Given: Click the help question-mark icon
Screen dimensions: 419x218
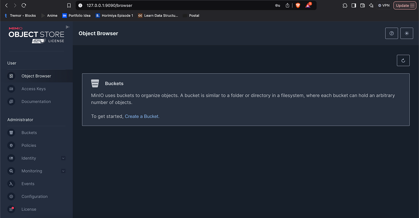Looking at the screenshot, I should click(391, 33).
